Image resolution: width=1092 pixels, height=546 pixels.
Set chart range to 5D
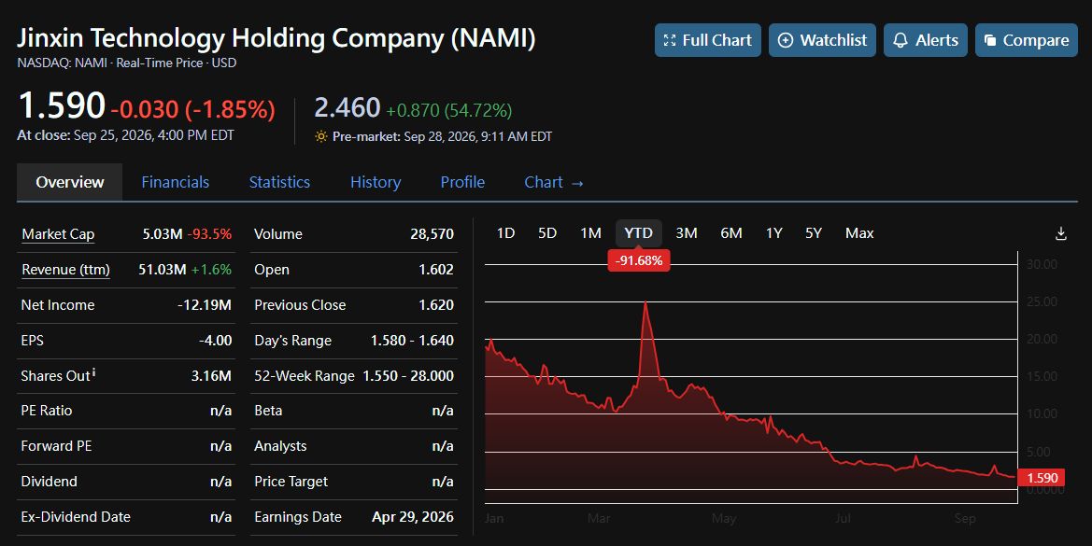click(547, 233)
